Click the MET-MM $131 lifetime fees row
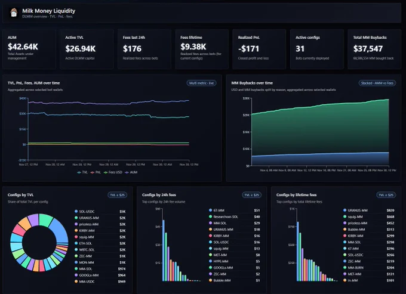406x294 pixels. coord(369,274)
